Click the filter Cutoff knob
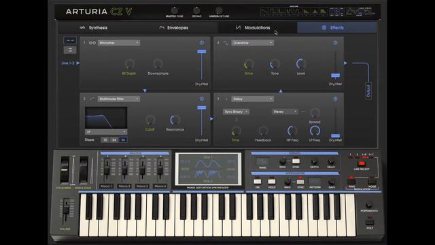The image size is (435, 245). click(150, 120)
